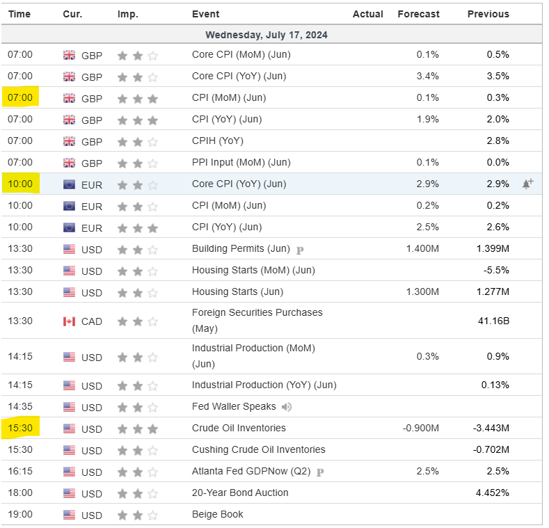
Task: Click the alert bell on the EUR Core CPI row
Action: point(527,184)
